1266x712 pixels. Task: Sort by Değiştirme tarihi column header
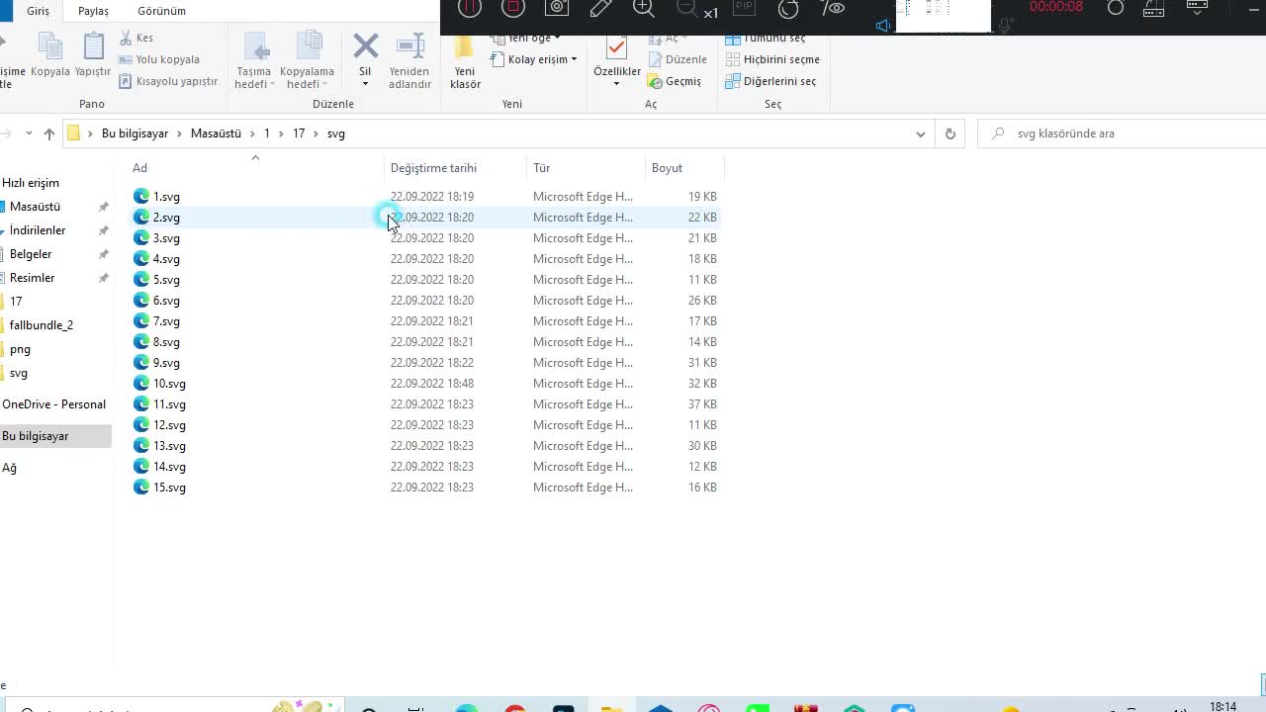[433, 168]
